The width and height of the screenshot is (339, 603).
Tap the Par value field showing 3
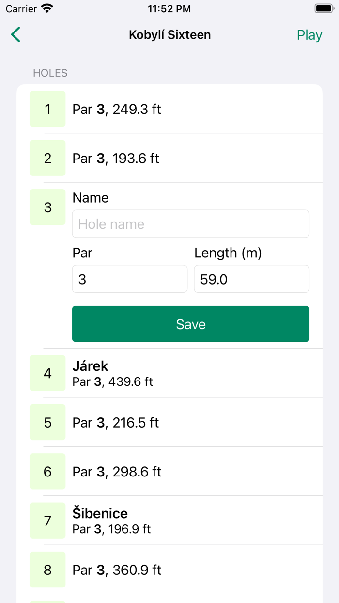pos(129,279)
